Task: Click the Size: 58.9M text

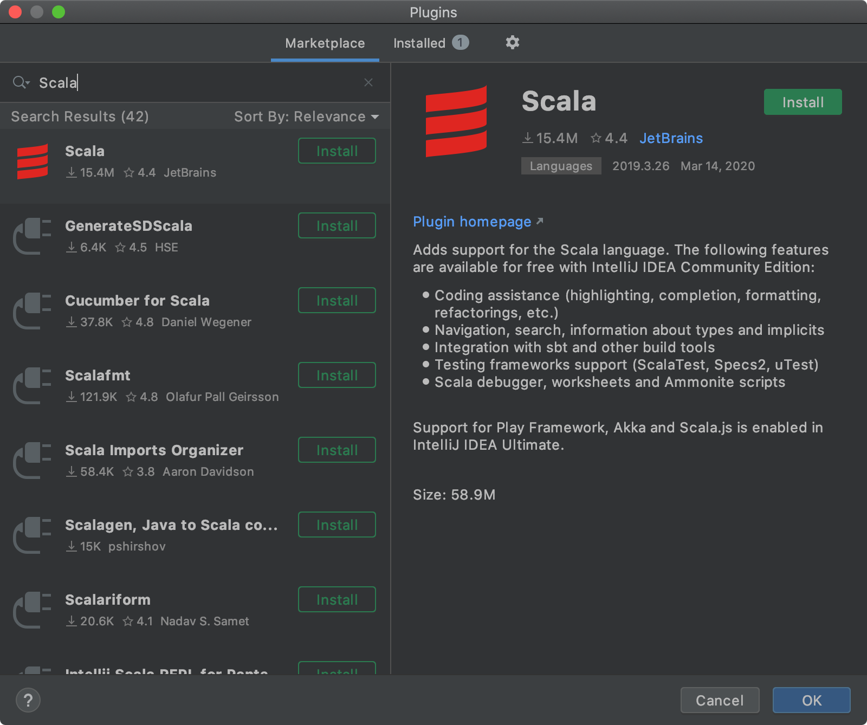Action: pyautogui.click(x=454, y=495)
